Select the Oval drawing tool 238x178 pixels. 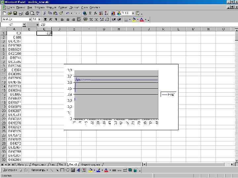67,170
